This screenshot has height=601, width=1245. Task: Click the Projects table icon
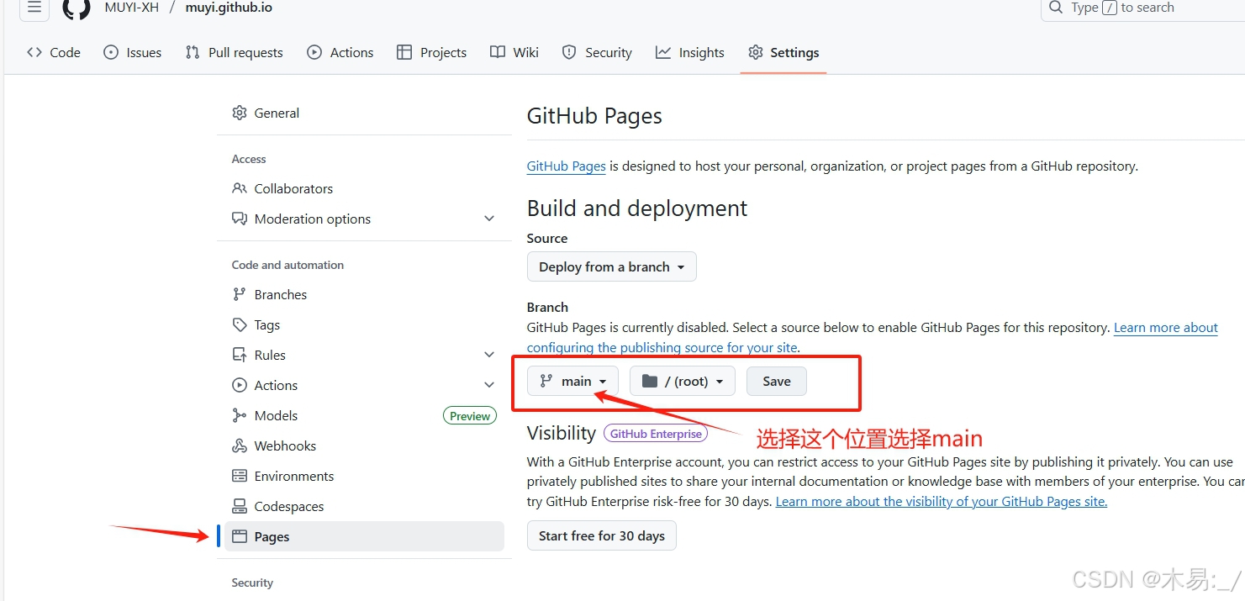pos(404,52)
